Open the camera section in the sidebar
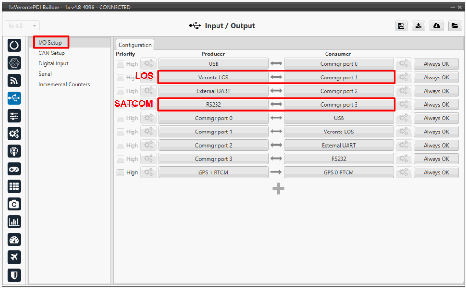The height and width of the screenshot is (288, 466). point(15,204)
